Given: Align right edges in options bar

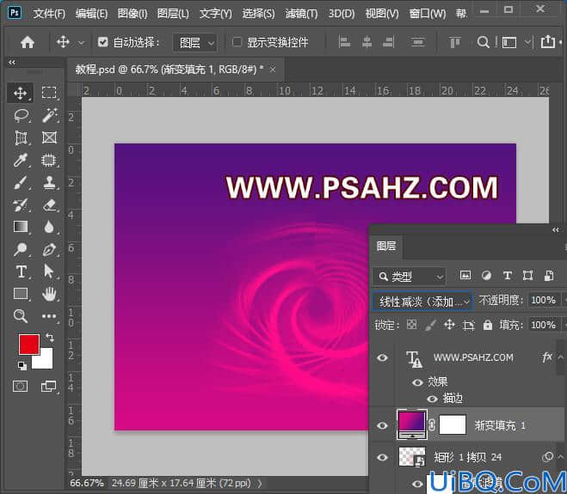Looking at the screenshot, I should [388, 42].
